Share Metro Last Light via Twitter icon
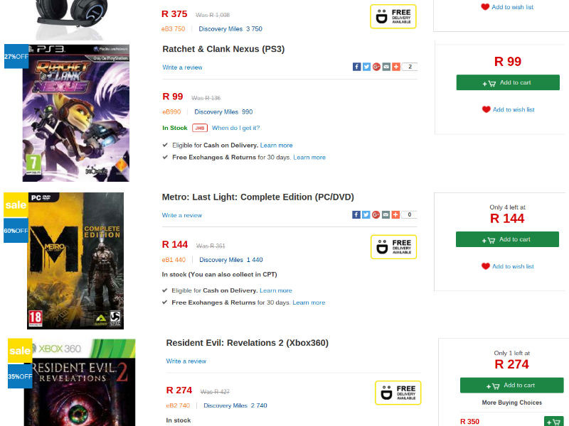Image resolution: width=569 pixels, height=426 pixels. (366, 214)
